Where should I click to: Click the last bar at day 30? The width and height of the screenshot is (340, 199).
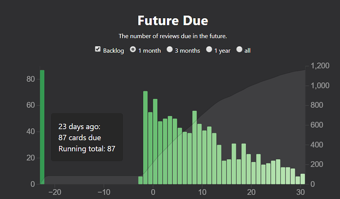(x=303, y=179)
